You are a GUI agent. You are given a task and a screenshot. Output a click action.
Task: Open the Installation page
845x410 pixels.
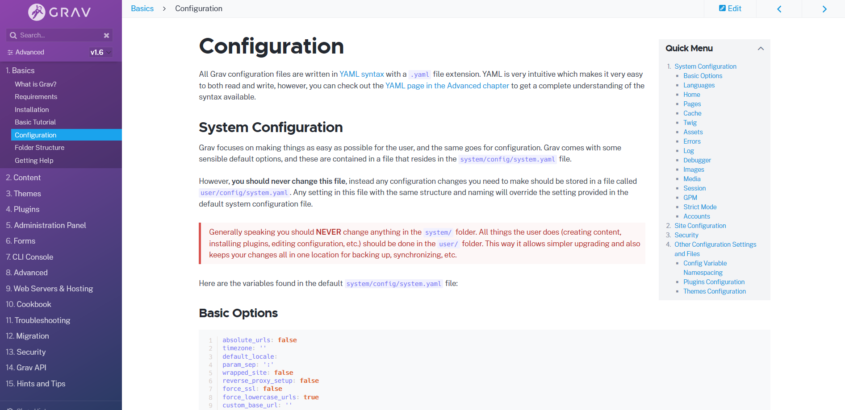click(x=32, y=109)
